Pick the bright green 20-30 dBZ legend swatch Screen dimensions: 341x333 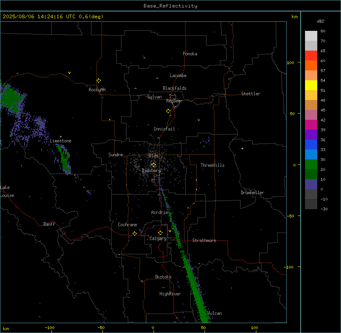pyautogui.click(x=311, y=165)
